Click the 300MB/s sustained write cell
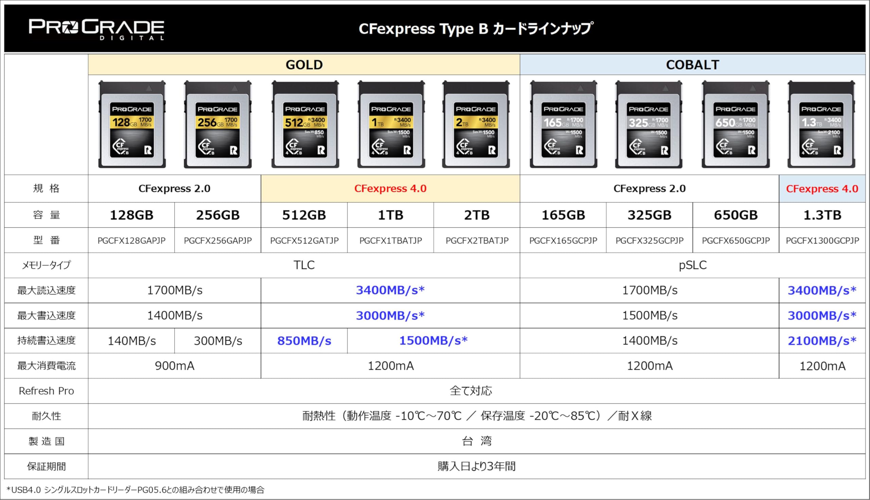Viewport: 870px width, 500px height. 218,341
